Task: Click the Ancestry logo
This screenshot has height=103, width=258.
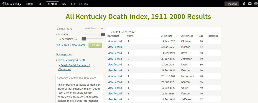Action: coord(12,4)
